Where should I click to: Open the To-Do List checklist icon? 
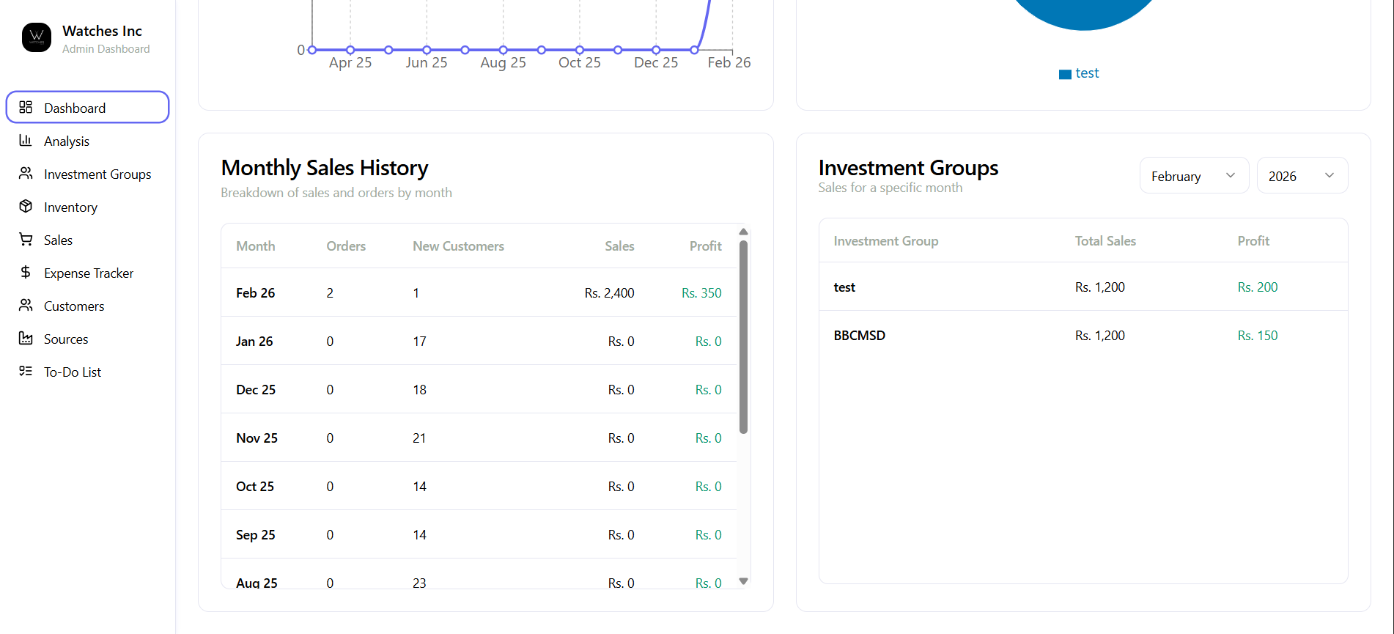point(26,371)
